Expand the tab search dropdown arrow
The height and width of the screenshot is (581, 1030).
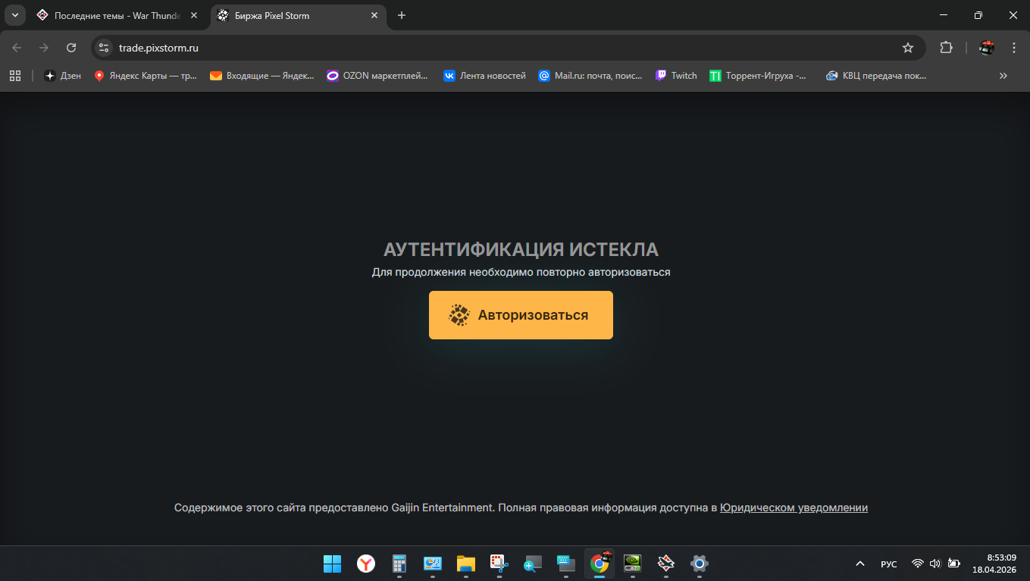pos(14,15)
